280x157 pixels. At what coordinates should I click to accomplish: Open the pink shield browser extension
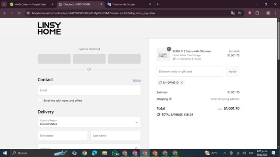click(250, 13)
